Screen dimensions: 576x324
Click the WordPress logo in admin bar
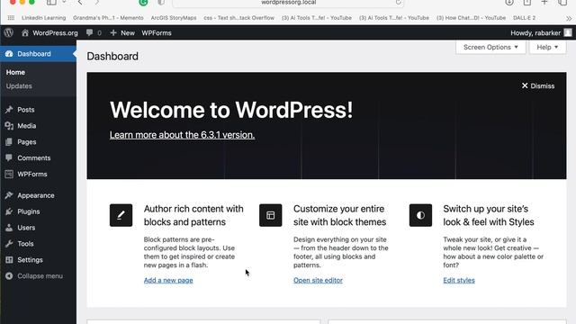(x=9, y=32)
